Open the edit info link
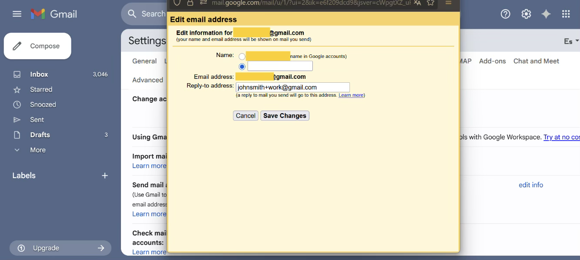Screen dimensions: 580x260 [x=530, y=185]
